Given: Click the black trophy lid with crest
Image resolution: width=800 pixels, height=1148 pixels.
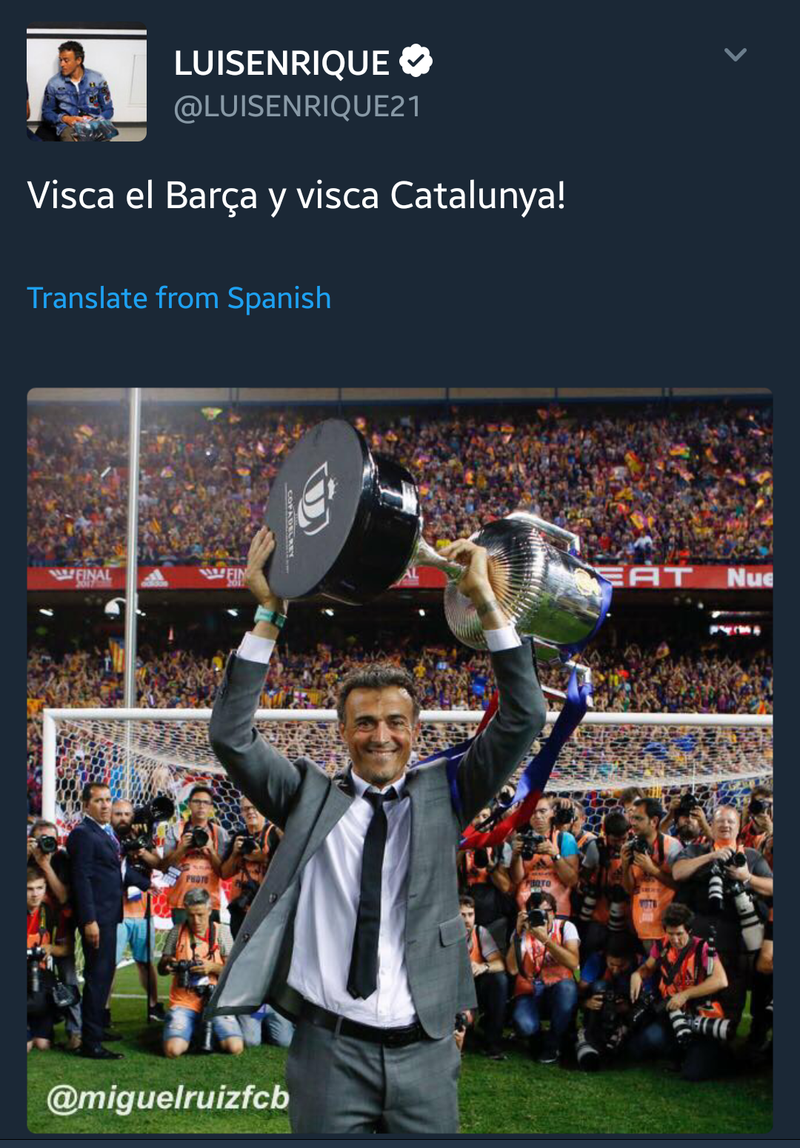Looking at the screenshot, I should coord(326,511).
